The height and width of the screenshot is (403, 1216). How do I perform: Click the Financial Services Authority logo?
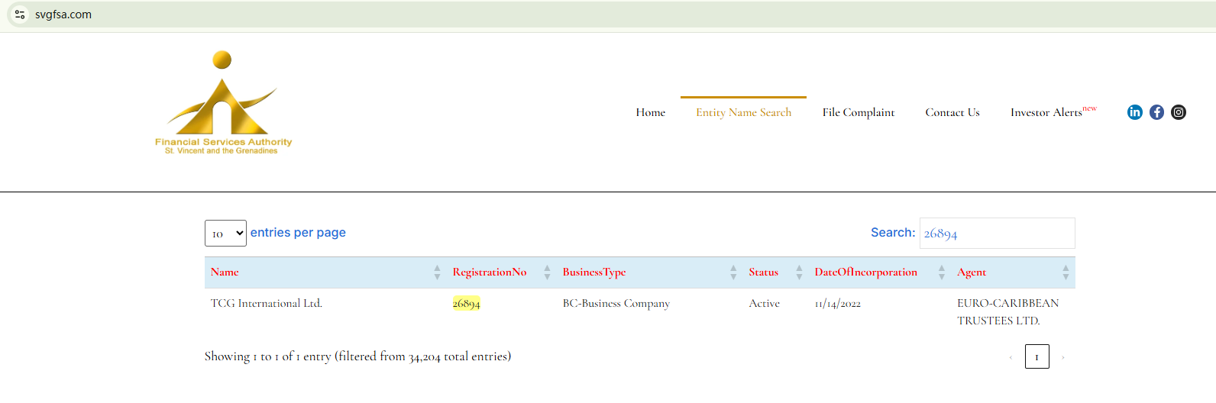[x=223, y=102]
